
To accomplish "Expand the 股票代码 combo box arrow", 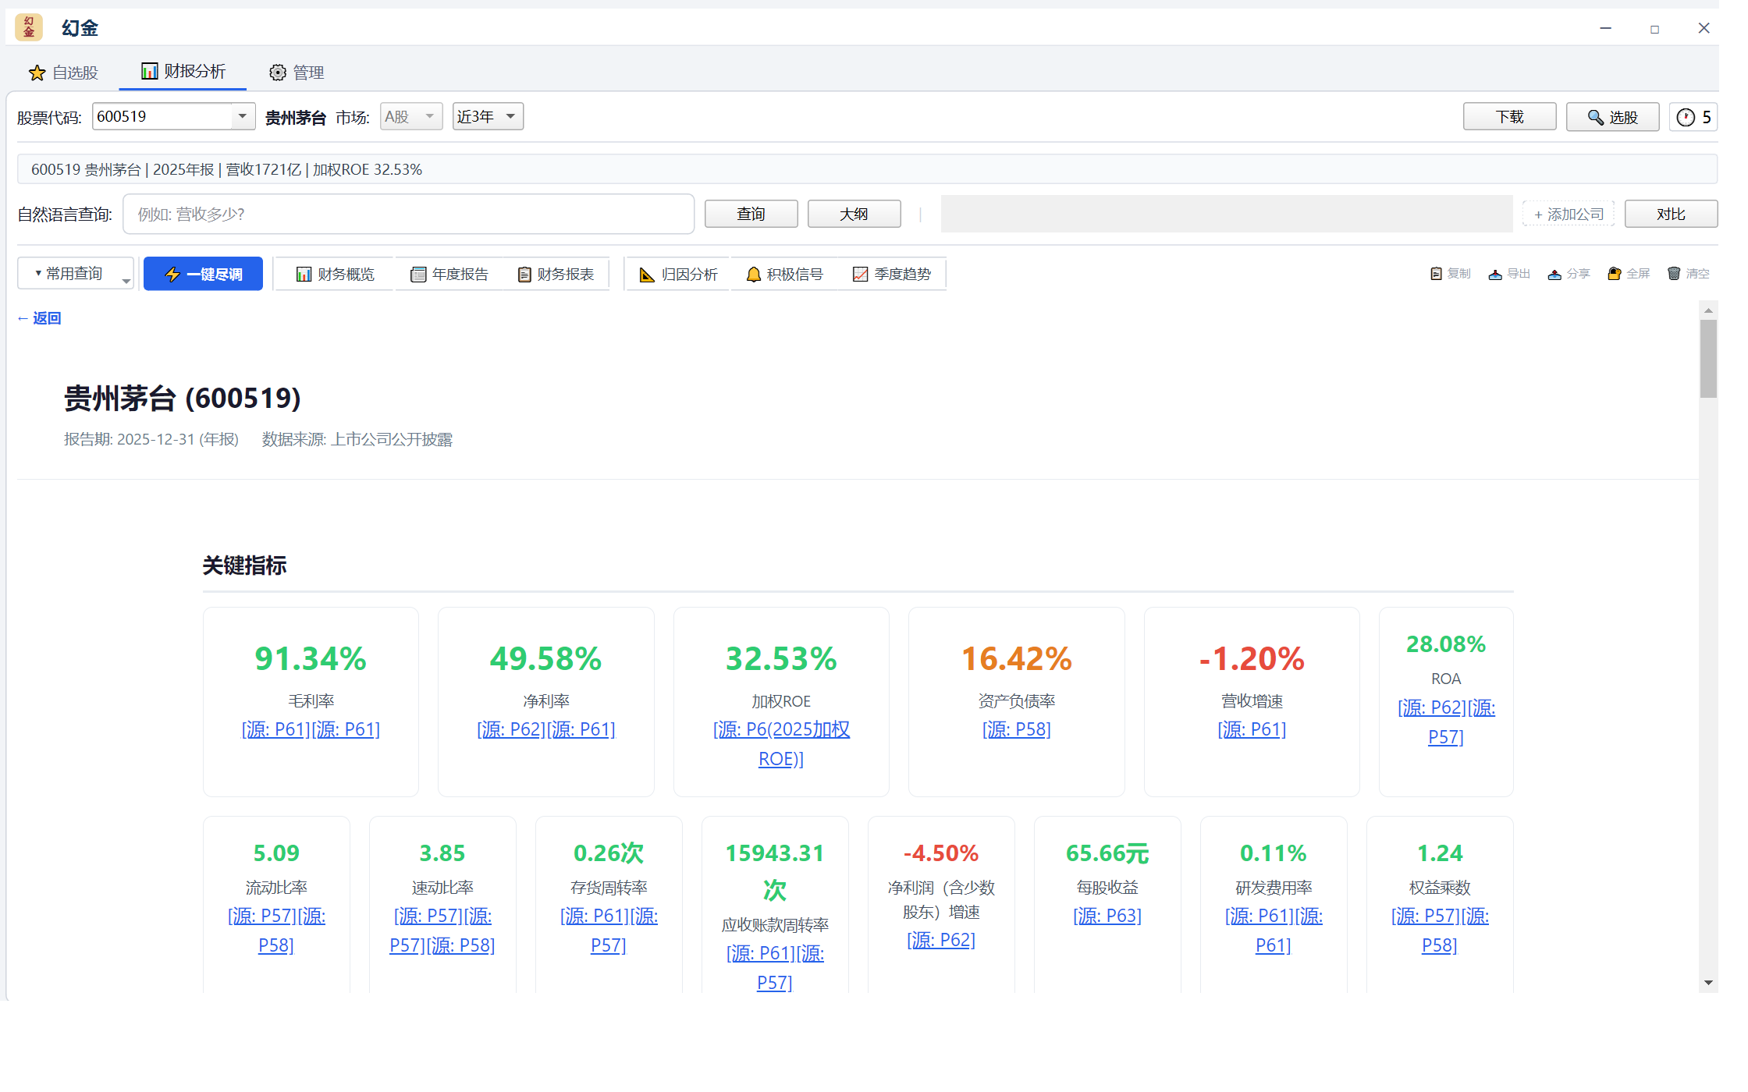I will click(x=243, y=116).
